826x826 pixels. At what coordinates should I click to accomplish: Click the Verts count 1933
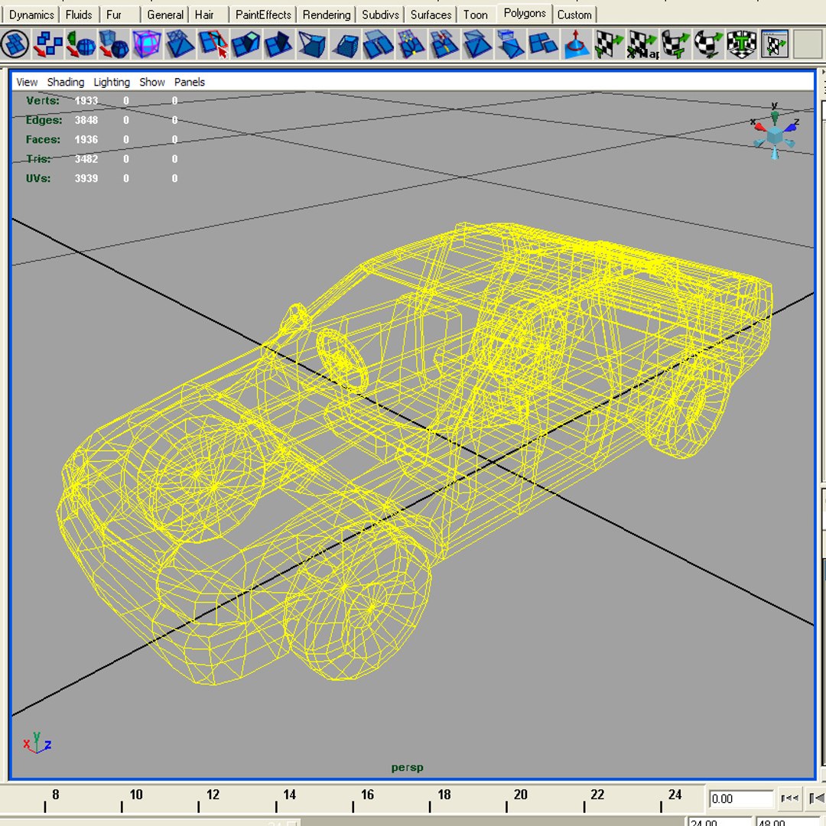[86, 101]
